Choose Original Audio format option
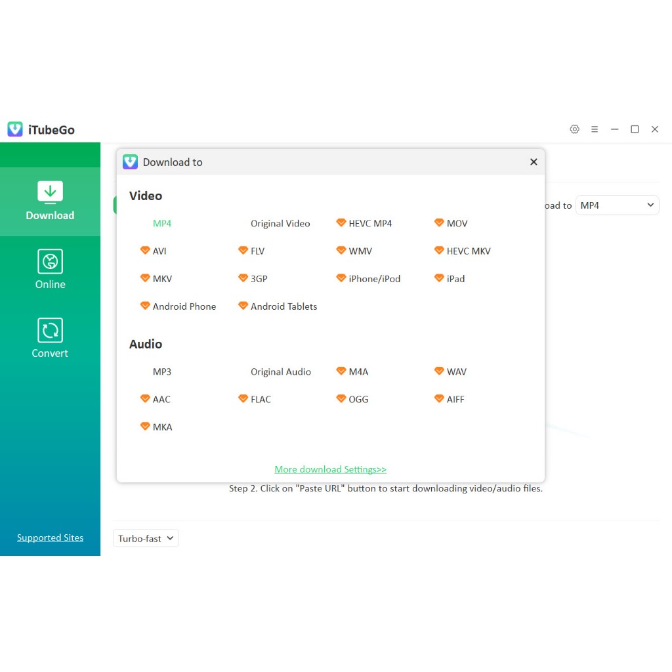This screenshot has height=672, width=672. tap(281, 372)
